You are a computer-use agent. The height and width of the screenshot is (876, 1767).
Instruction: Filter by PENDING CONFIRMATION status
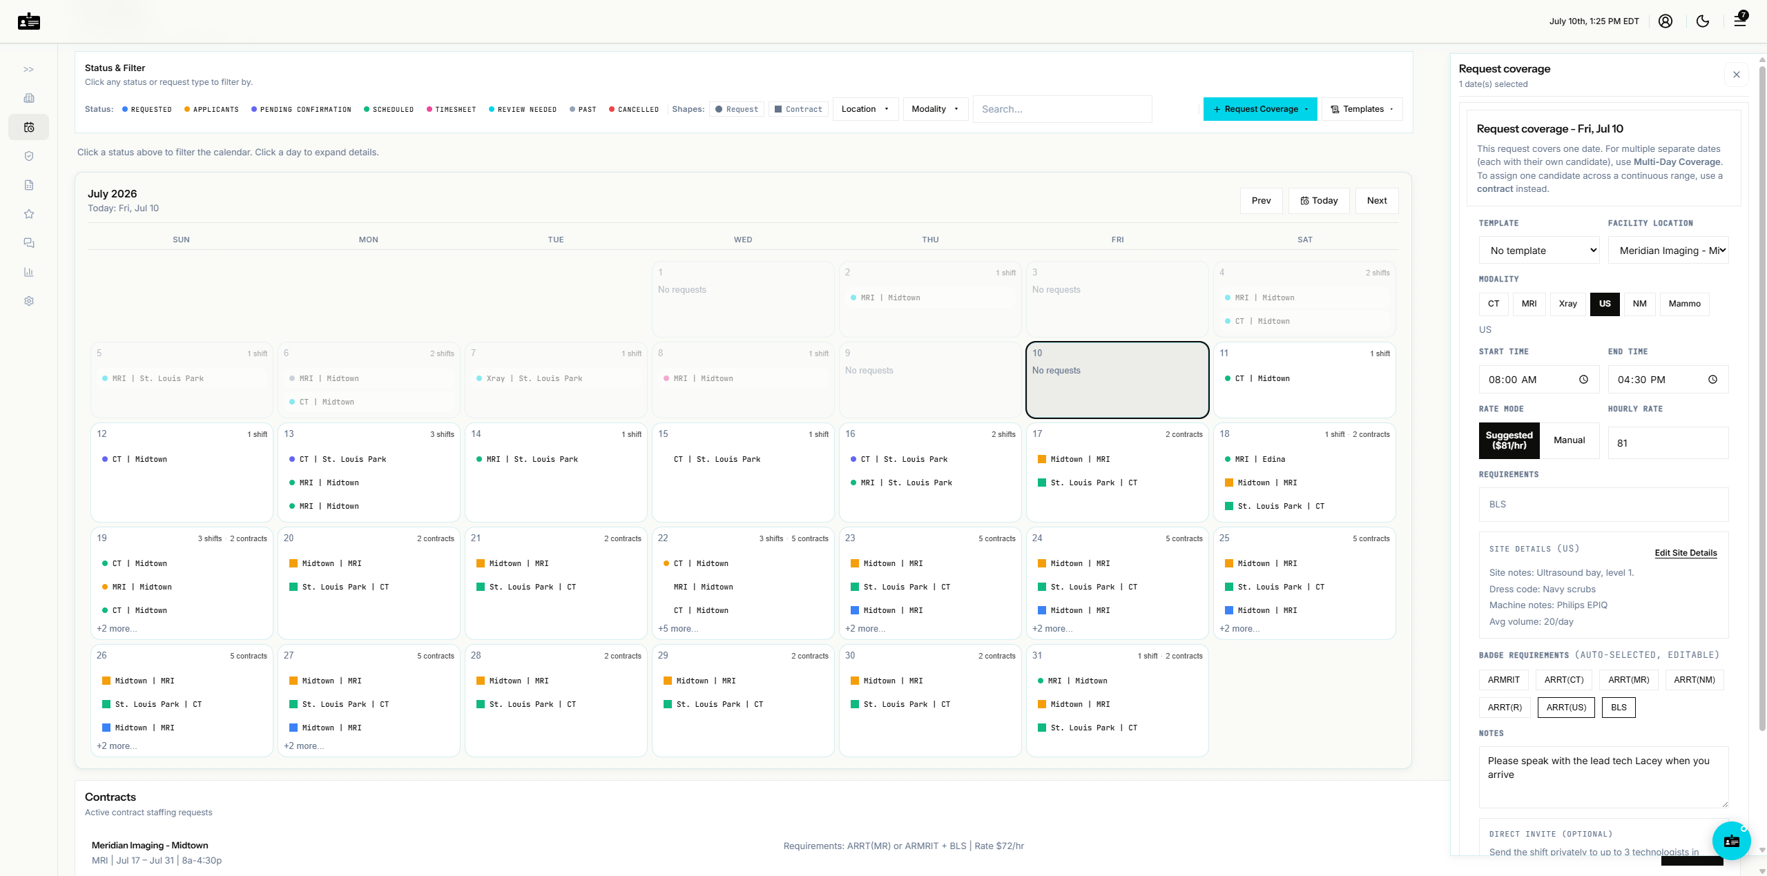(301, 110)
